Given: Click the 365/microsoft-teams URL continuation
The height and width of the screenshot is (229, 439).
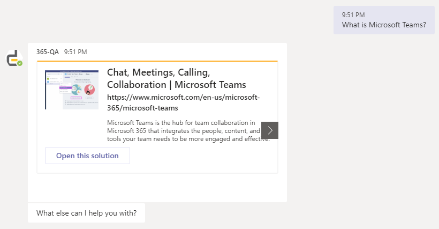Looking at the screenshot, I should tap(142, 108).
